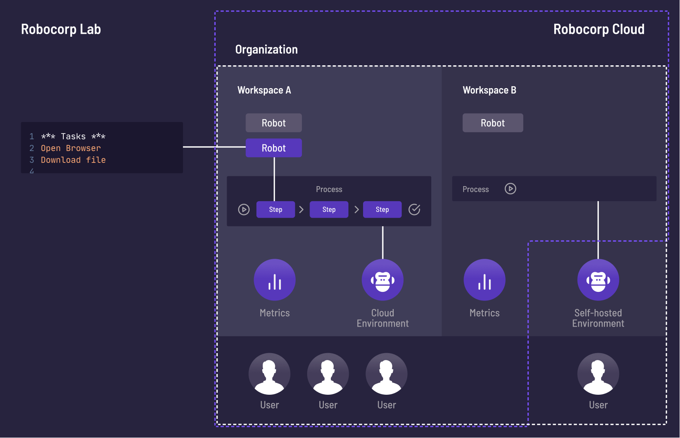Image resolution: width=680 pixels, height=438 pixels.
Task: Click line number 2 in the code editor
Action: [32, 148]
